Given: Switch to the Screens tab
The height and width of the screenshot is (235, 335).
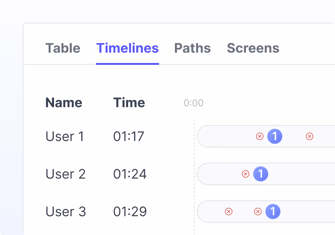Looking at the screenshot, I should click(x=253, y=48).
